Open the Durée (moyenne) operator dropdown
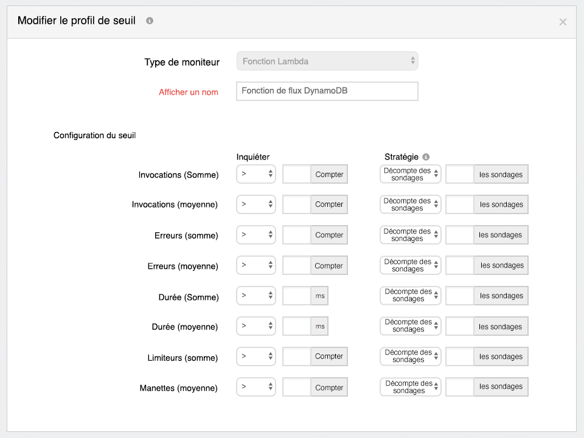Viewport: 584px width, 438px height. (x=255, y=326)
